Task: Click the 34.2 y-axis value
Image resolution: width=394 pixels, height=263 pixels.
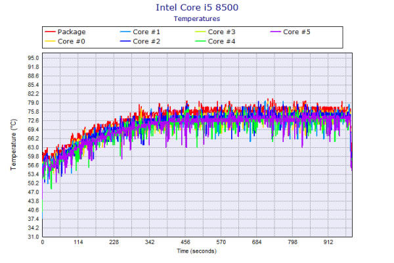Action: [33, 228]
